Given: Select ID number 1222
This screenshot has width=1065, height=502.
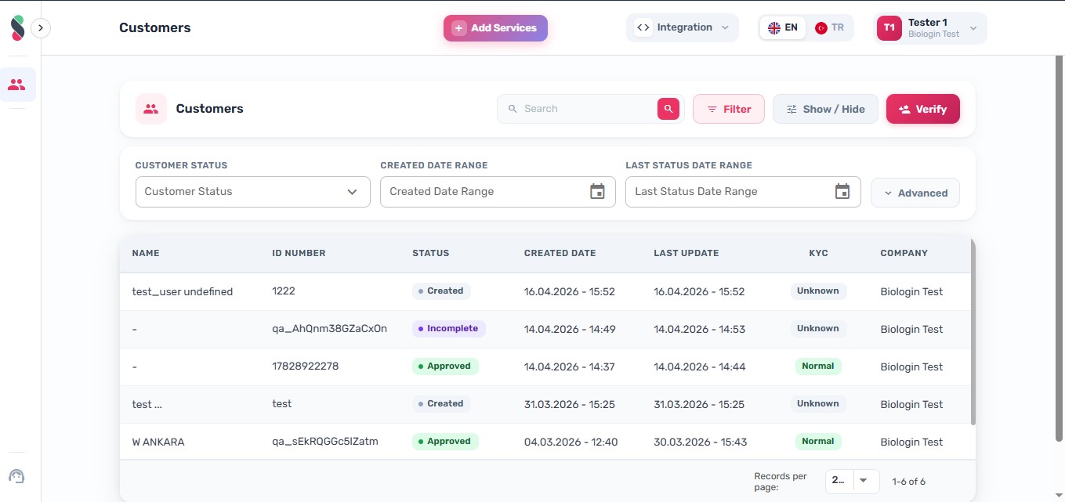Looking at the screenshot, I should tap(284, 291).
